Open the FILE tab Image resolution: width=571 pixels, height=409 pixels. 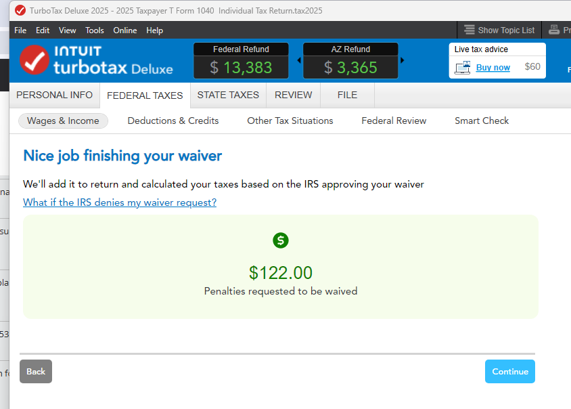point(348,95)
